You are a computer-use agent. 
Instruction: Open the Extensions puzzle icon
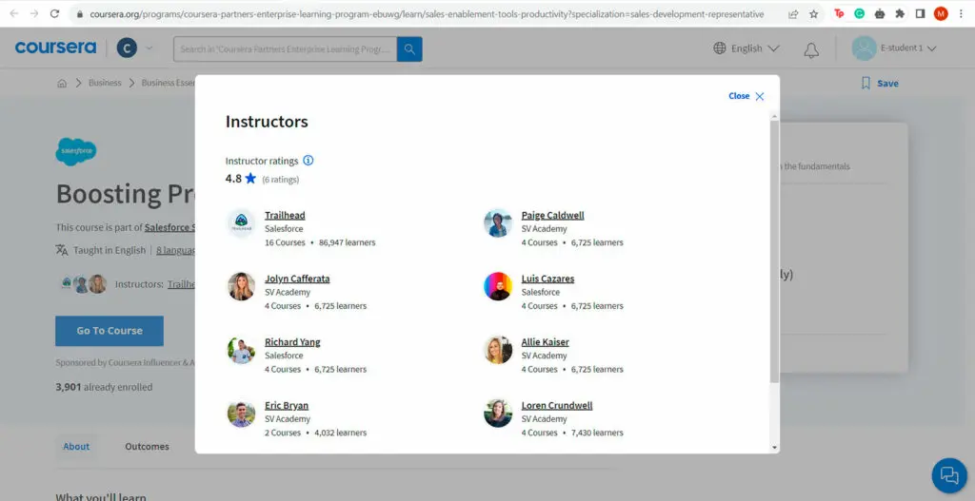coord(900,13)
